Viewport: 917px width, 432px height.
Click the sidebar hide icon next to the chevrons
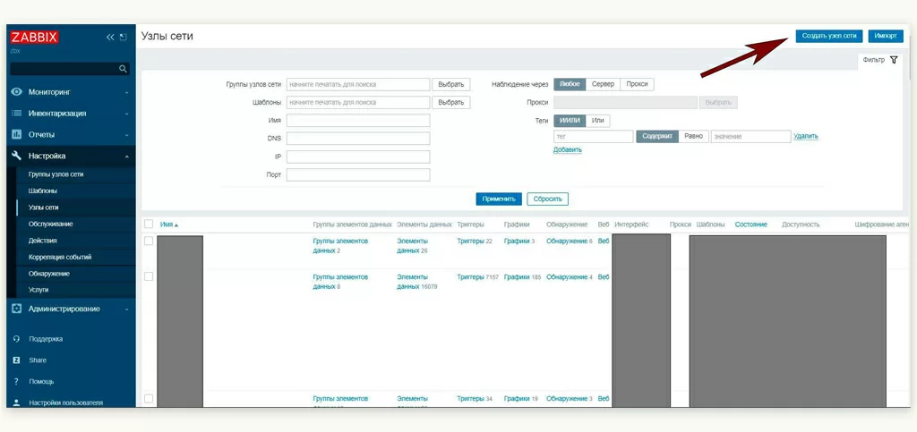(x=123, y=38)
